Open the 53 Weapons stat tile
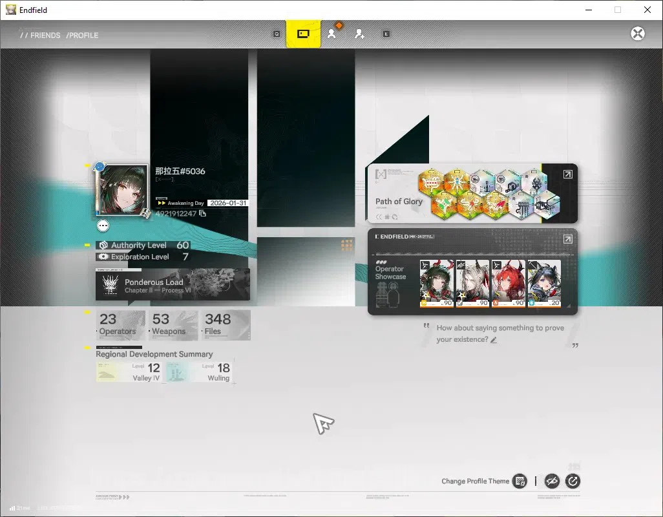The image size is (663, 517). (x=173, y=325)
